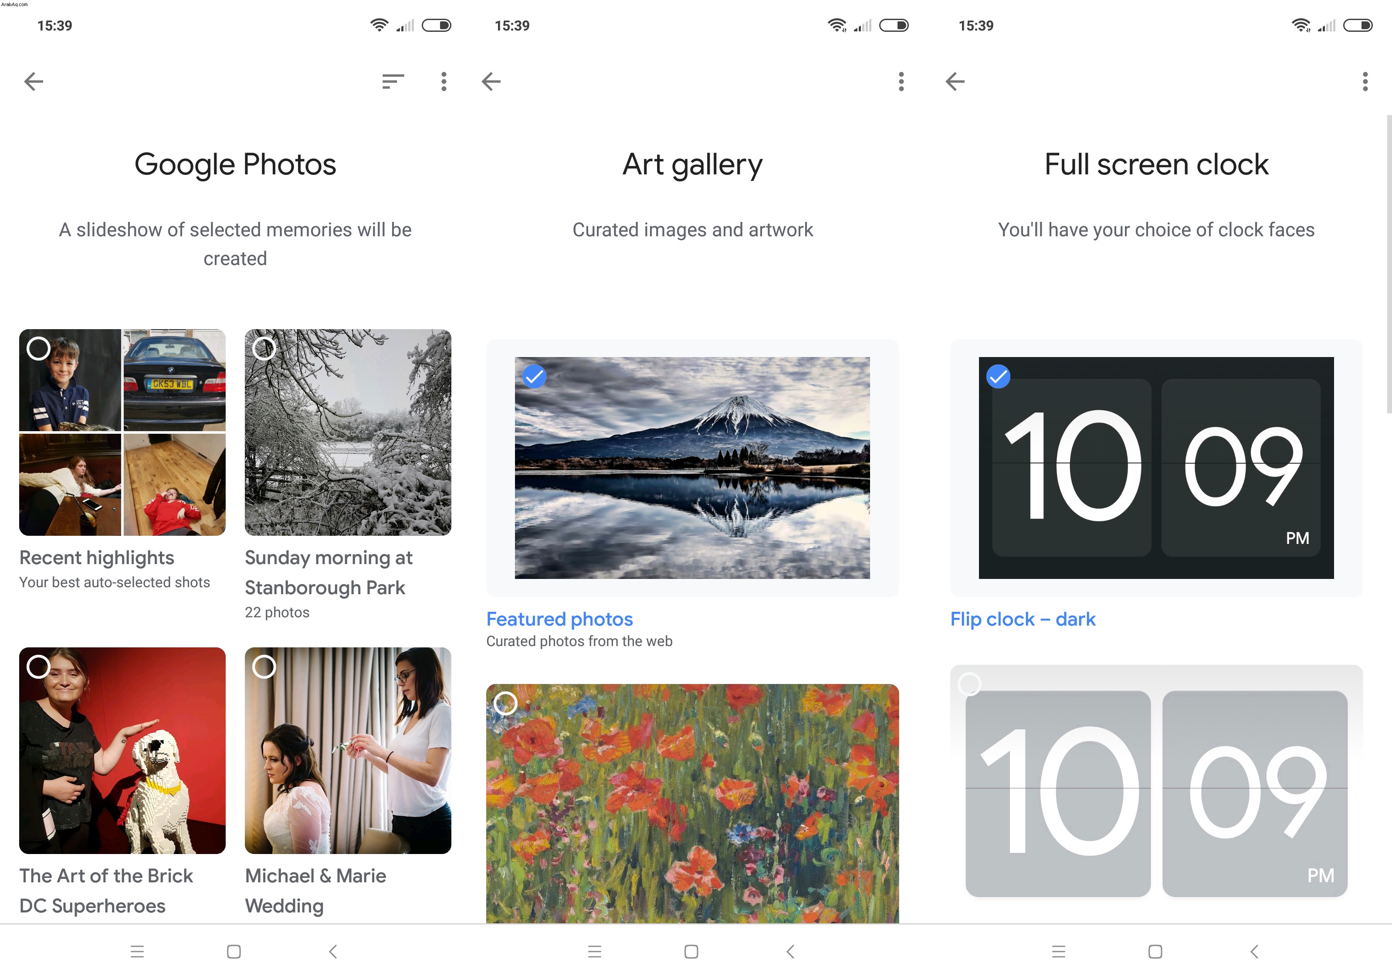Uncheck the Flip clock – dark checkmark
The image size is (1392, 980).
click(998, 376)
